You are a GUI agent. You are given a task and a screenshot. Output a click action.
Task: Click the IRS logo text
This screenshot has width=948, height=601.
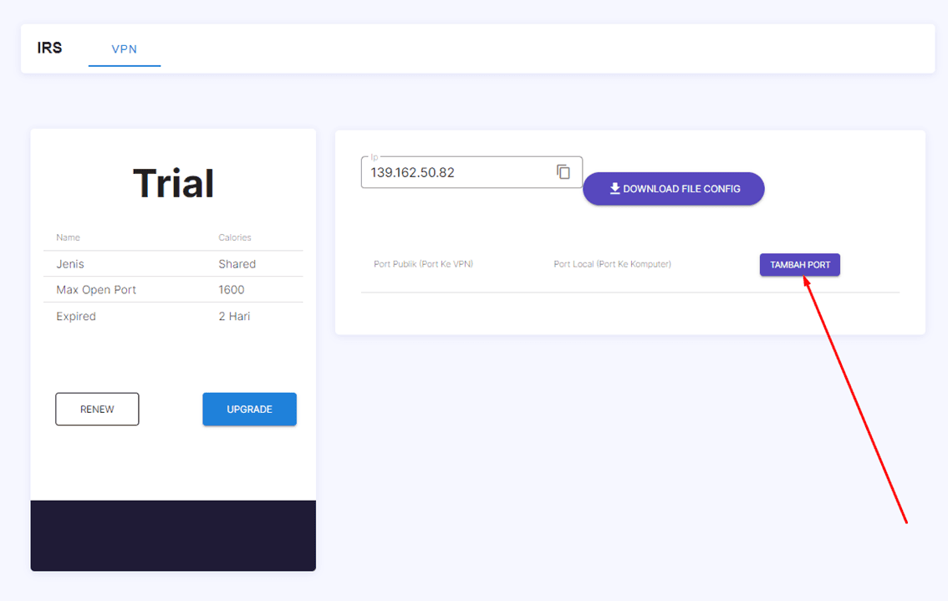(50, 48)
